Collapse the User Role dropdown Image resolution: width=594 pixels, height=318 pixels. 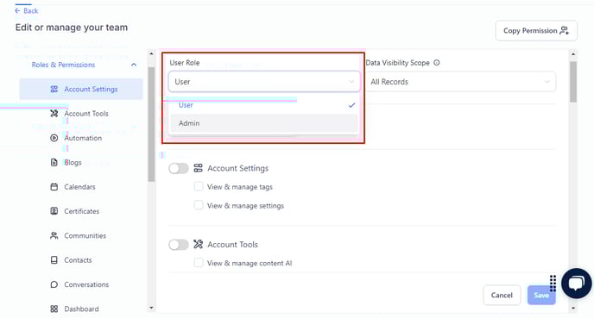point(264,82)
